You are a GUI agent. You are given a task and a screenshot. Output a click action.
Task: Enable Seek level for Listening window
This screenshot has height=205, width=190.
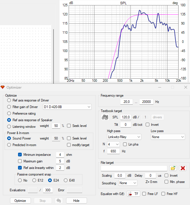[x=69, y=126]
